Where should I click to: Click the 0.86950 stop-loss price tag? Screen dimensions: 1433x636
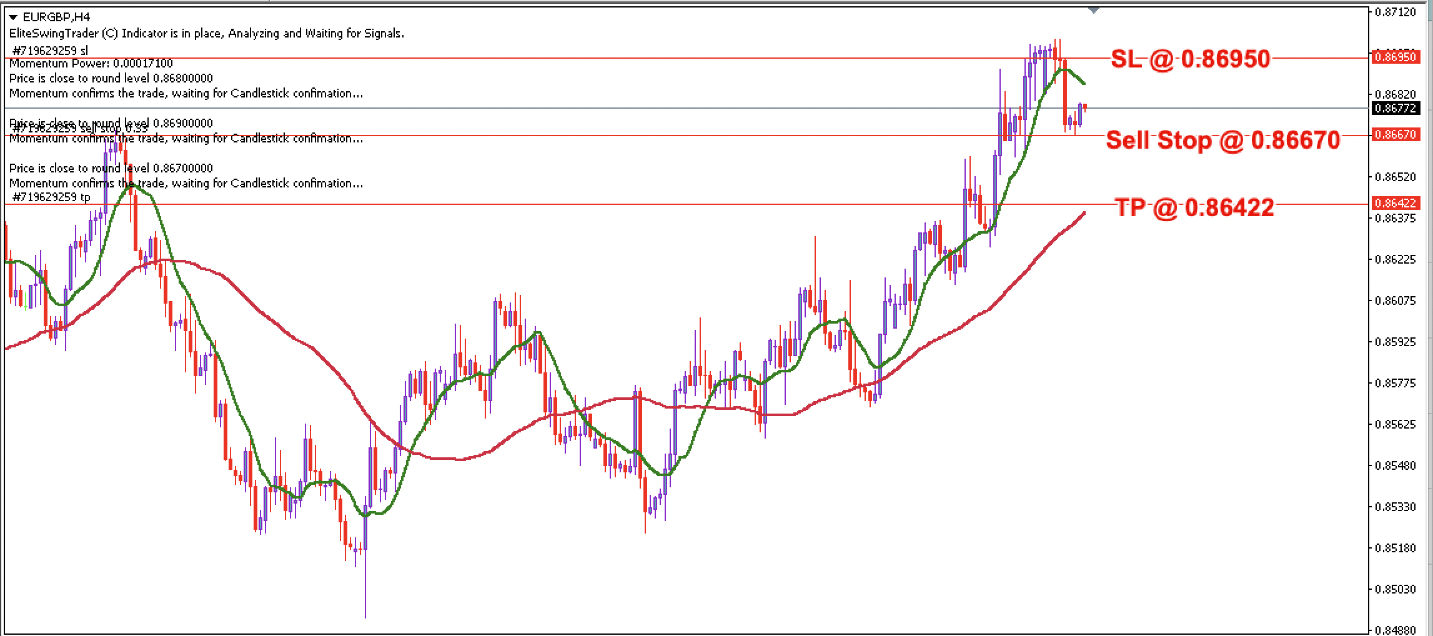1396,56
